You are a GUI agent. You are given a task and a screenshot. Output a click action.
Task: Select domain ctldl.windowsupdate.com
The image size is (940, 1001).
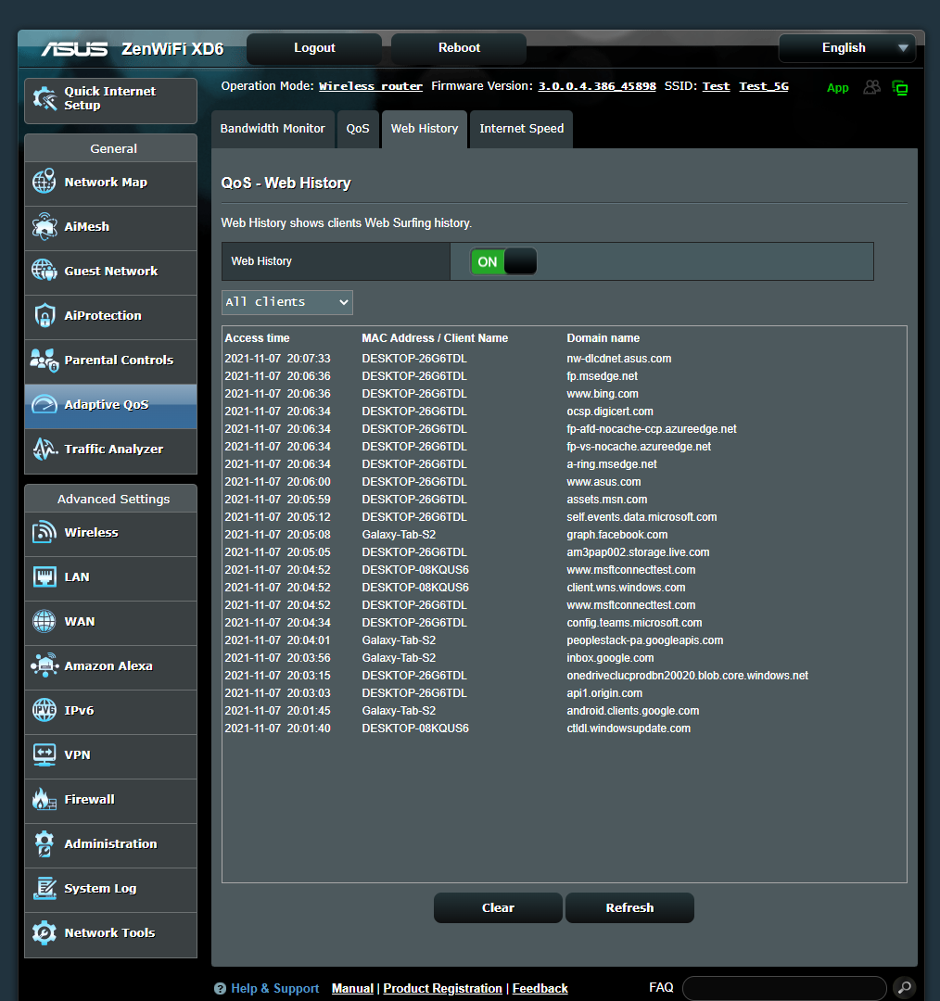(x=629, y=728)
